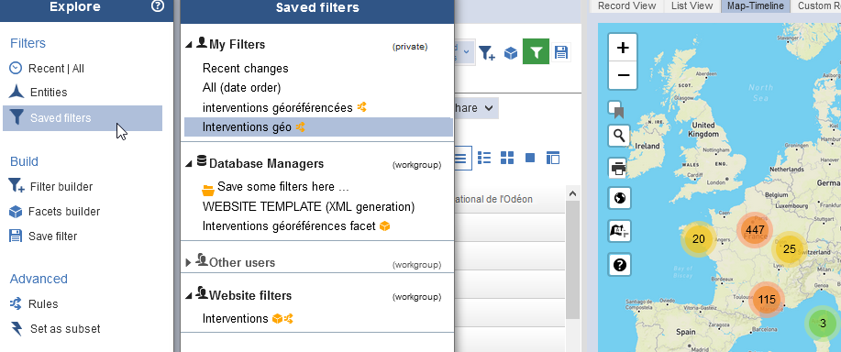
Task: Click the map bookmark icon
Action: 616,109
